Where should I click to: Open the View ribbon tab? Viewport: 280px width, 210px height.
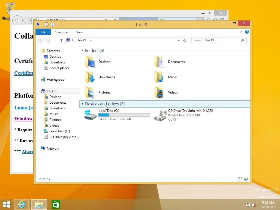click(80, 32)
